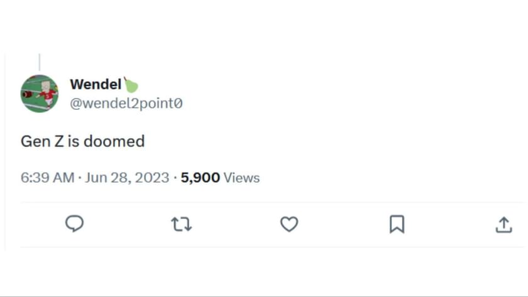Screen dimensions: 528x297
Task: Click the Views label
Action: click(241, 178)
